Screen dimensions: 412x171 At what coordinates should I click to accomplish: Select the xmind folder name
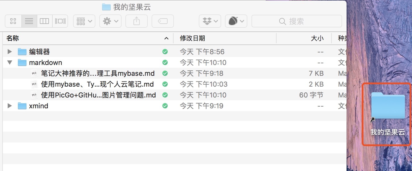coord(39,106)
